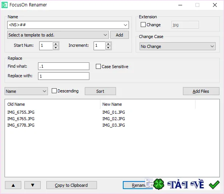Close the FocusOn Renamer window

(215, 5)
